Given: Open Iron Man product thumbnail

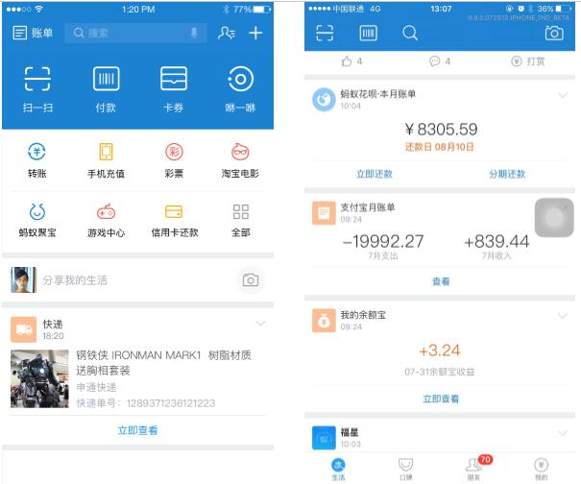Looking at the screenshot, I should coord(39,378).
